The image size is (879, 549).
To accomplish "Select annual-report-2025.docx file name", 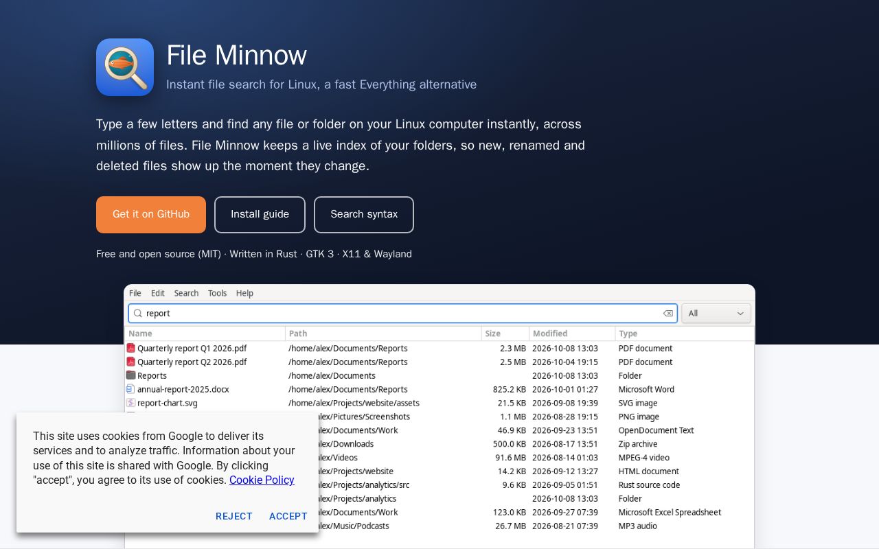I will [x=183, y=389].
